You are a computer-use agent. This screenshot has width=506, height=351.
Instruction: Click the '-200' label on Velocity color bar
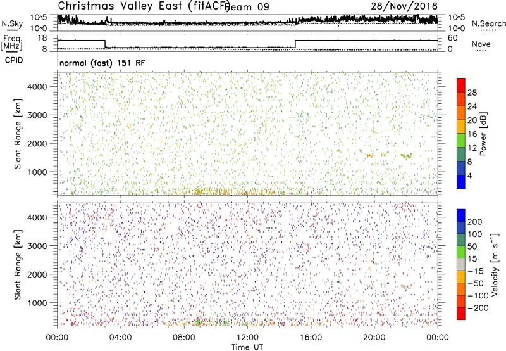tap(478, 308)
